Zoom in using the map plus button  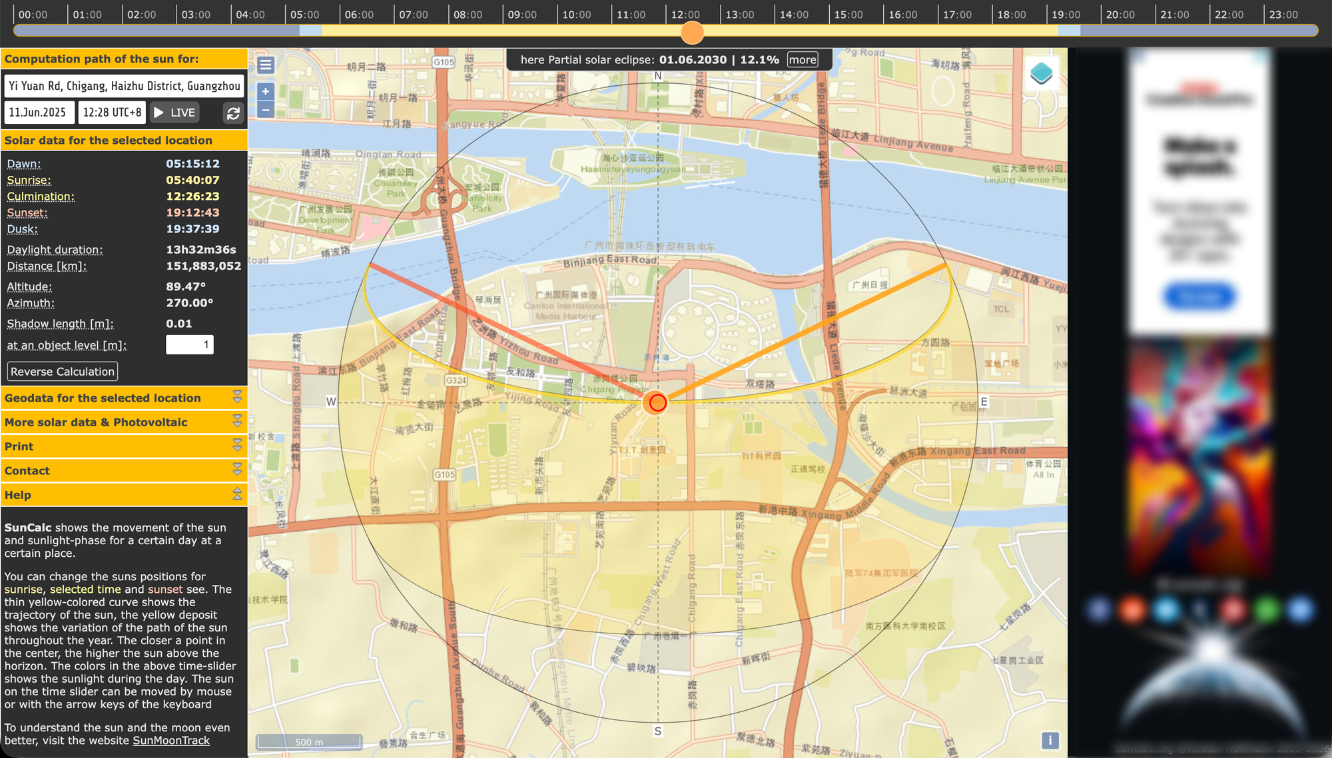click(266, 92)
